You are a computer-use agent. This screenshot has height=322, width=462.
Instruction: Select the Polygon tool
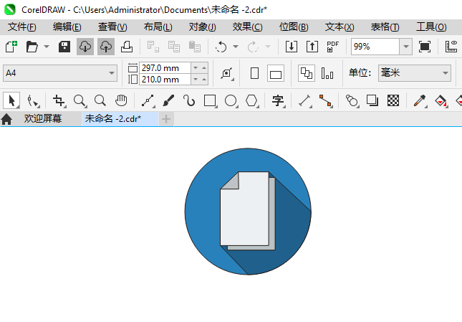coord(251,100)
